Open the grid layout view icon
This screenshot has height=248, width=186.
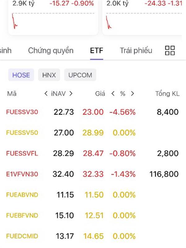pyautogui.click(x=170, y=51)
